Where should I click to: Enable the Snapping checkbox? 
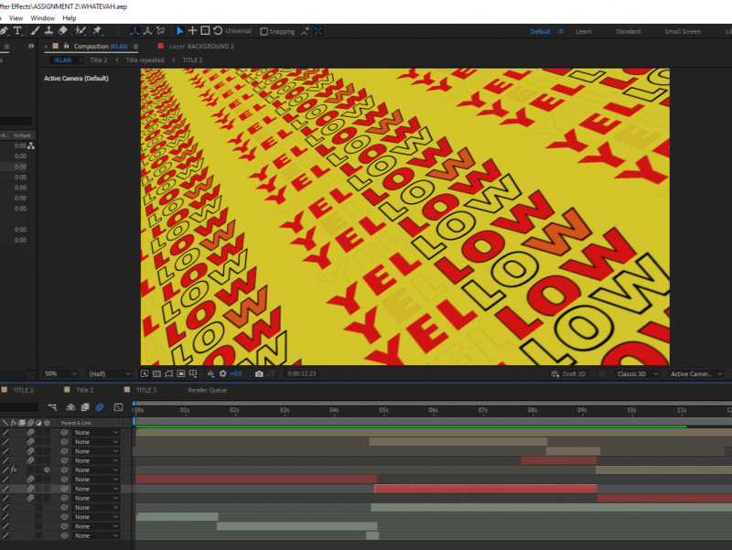tap(264, 31)
